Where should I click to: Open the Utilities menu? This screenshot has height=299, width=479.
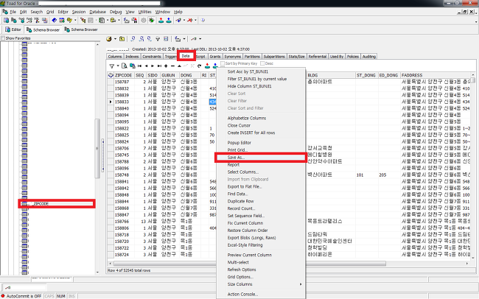[x=144, y=12]
